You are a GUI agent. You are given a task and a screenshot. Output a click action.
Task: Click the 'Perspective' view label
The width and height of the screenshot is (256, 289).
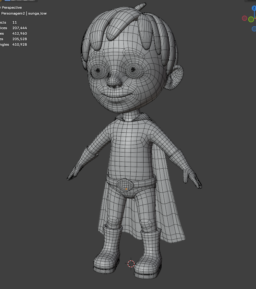12,7
